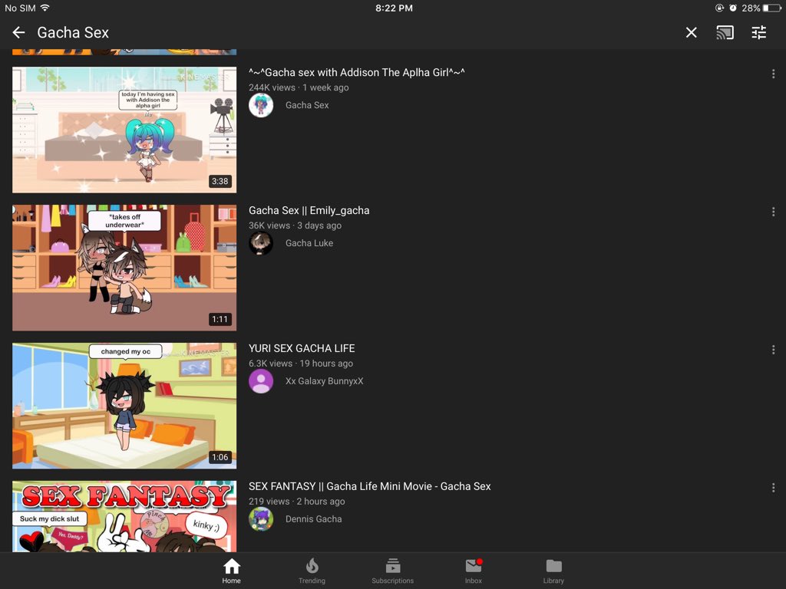Tap the channel avatar beside the 3:38 video
Viewport: 786px width, 589px height.
pos(261,105)
